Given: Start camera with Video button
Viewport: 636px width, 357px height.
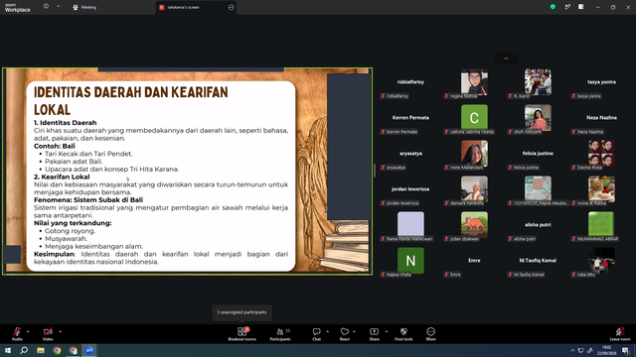Looking at the screenshot, I should tap(48, 333).
